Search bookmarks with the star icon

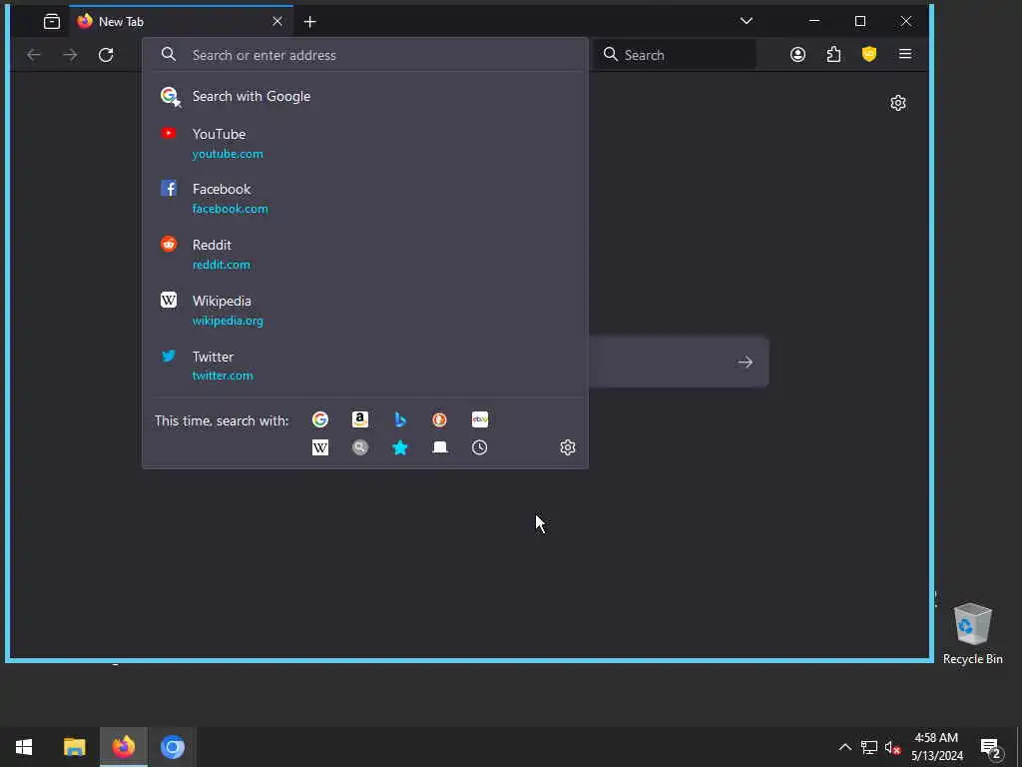click(400, 447)
